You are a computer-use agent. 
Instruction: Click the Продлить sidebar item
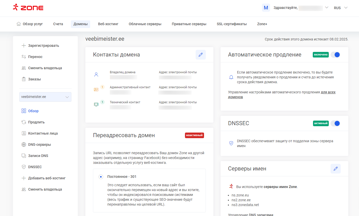pyautogui.click(x=36, y=122)
